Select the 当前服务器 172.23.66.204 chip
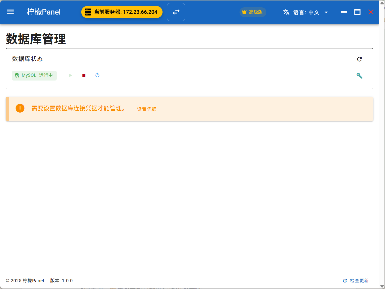 coord(122,12)
